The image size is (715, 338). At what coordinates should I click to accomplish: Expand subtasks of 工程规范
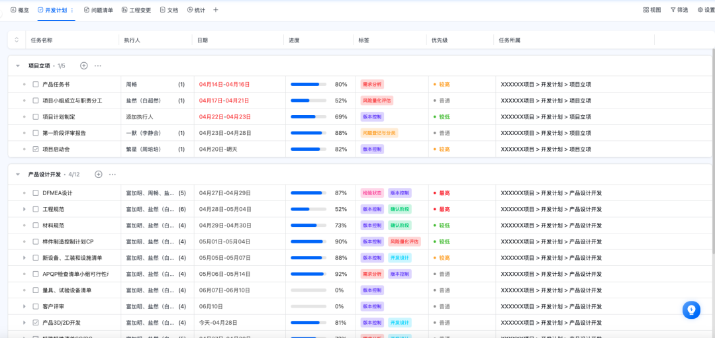pos(24,209)
